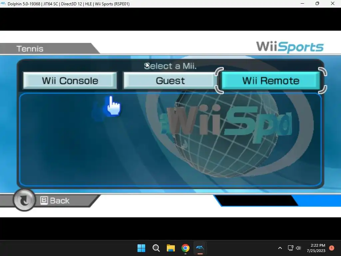The width and height of the screenshot is (341, 256).
Task: Click the Tennis header label
Action: [x=30, y=49]
